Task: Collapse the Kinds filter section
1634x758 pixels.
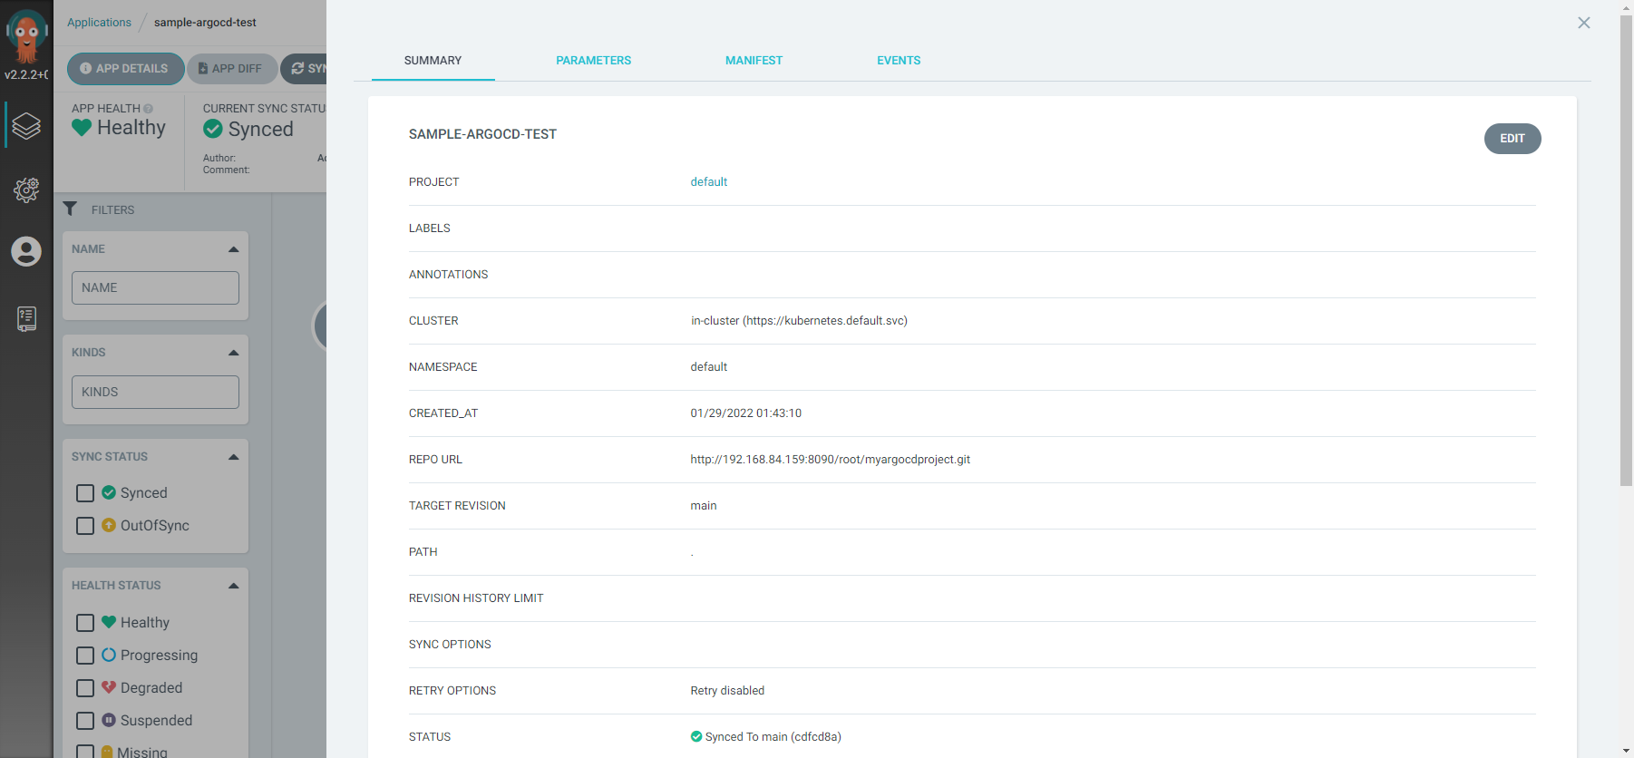Action: tap(234, 353)
